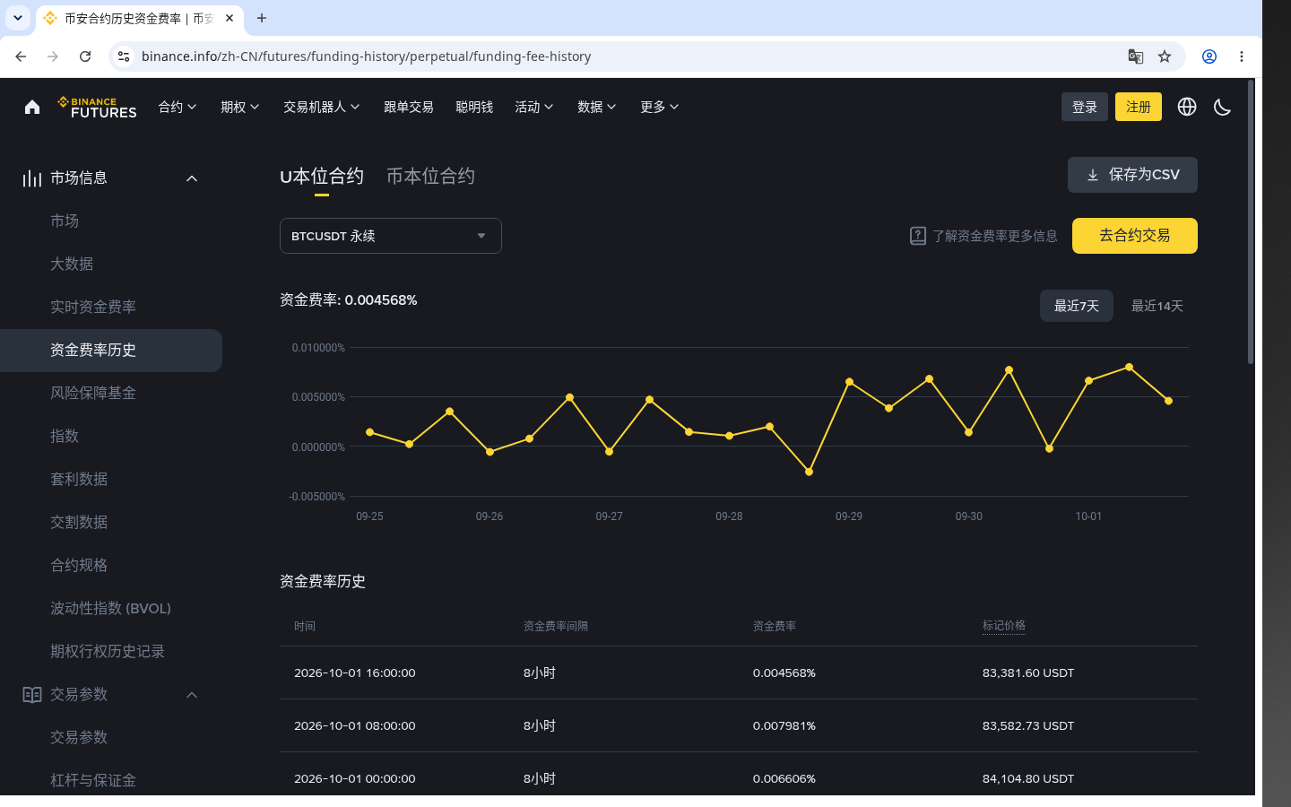Show chart for 最近7天
Image resolution: width=1291 pixels, height=807 pixels.
[1077, 306]
